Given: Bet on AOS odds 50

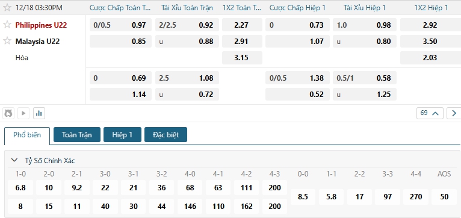Looking at the screenshot, I should (444, 197).
